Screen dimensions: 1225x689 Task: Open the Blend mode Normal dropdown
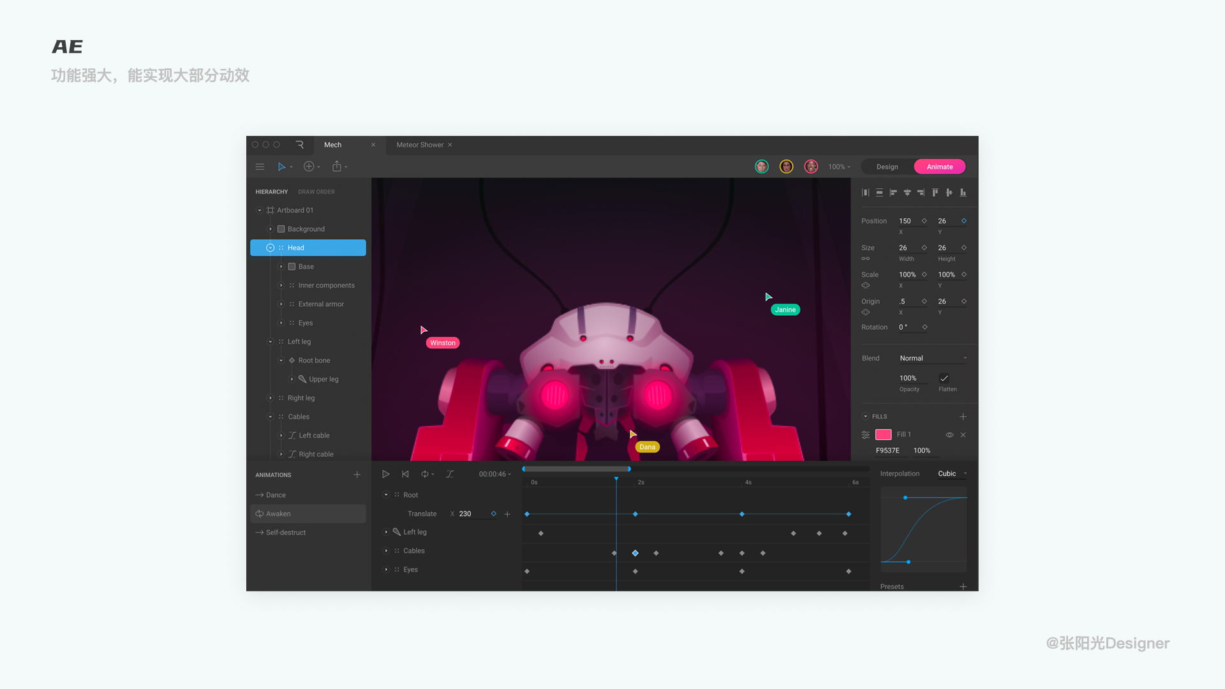pyautogui.click(x=933, y=359)
